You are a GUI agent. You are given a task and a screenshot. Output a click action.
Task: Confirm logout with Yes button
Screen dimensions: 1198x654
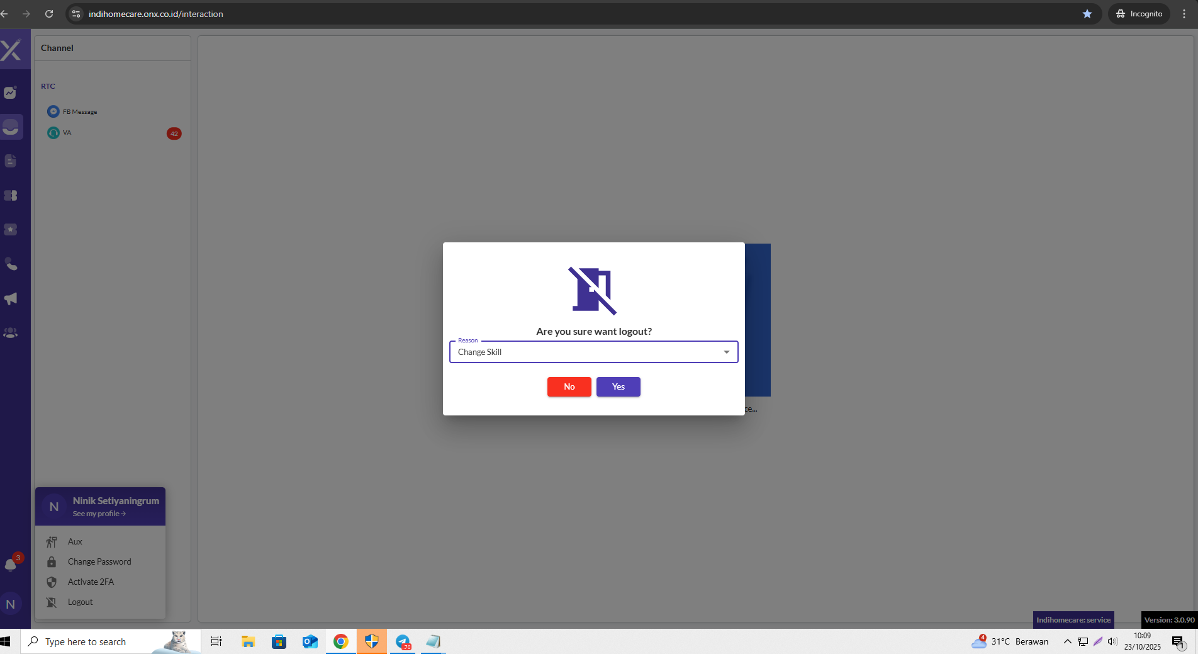(x=619, y=386)
